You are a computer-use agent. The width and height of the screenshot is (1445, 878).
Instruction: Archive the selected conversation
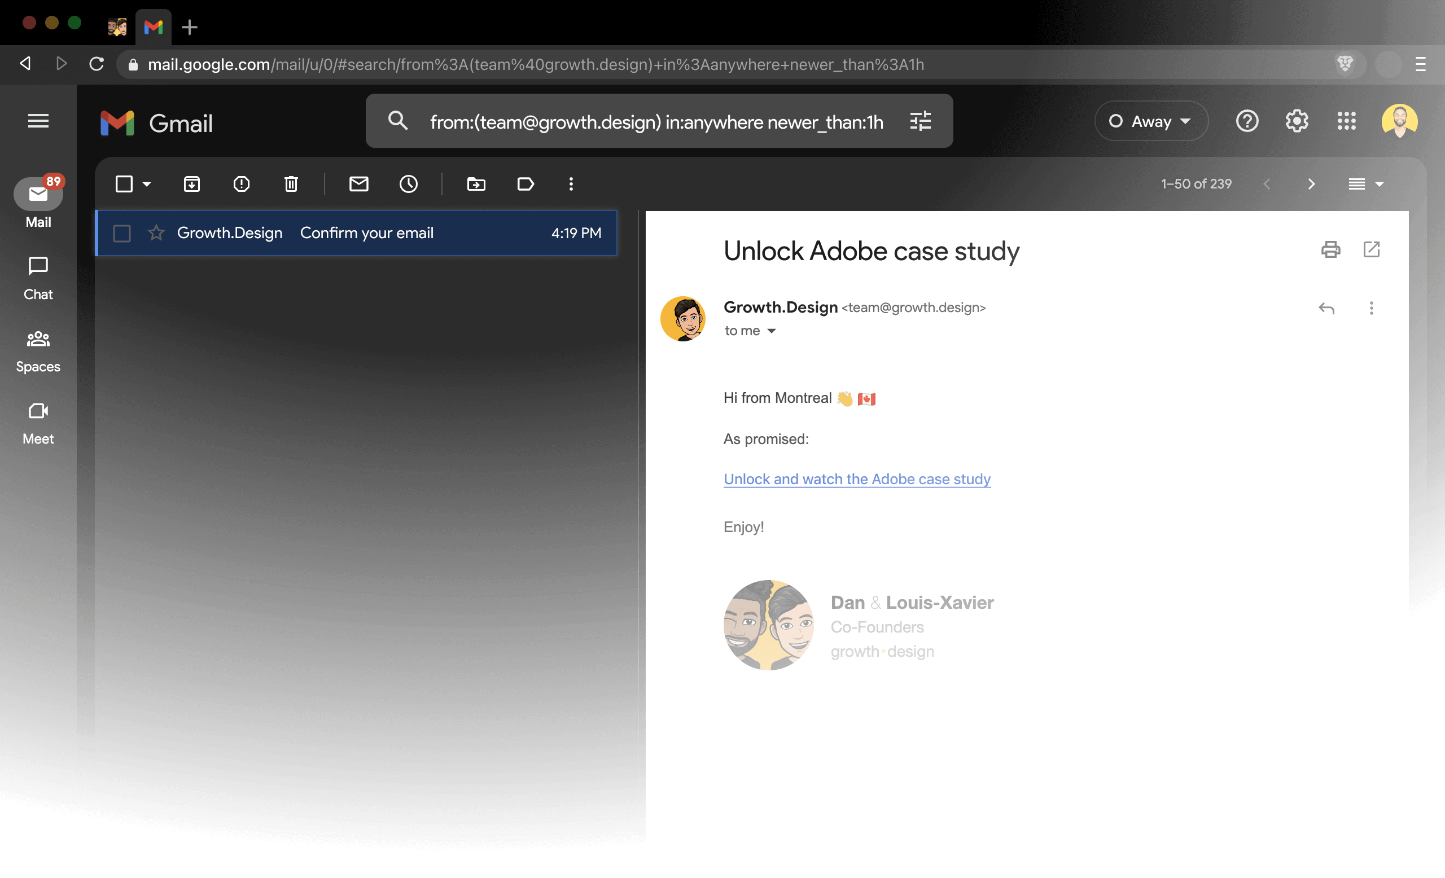tap(192, 184)
